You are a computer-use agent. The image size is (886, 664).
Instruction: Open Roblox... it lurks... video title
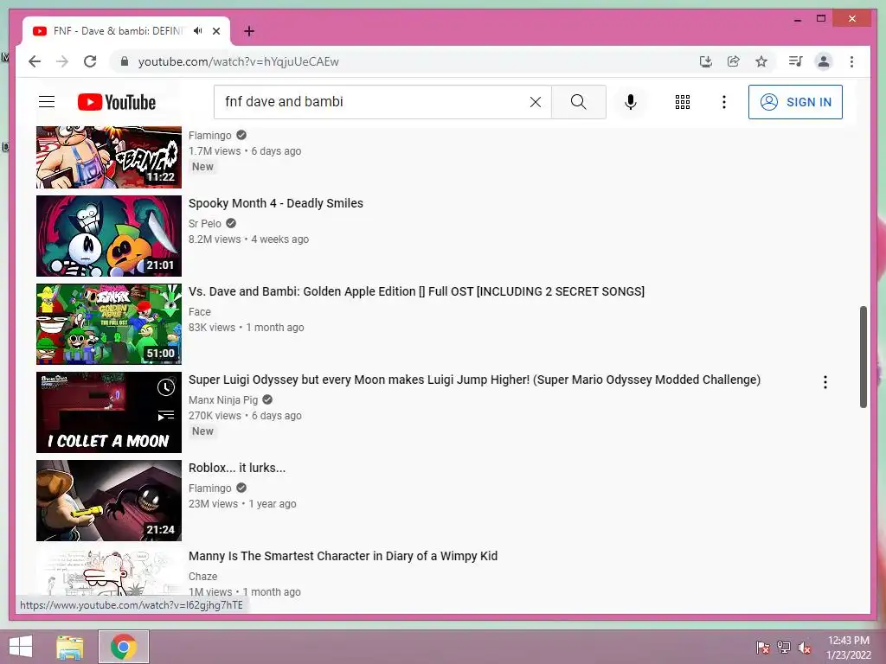coord(237,468)
